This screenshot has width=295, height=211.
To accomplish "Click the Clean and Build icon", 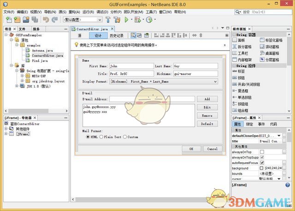I will [x=117, y=19].
